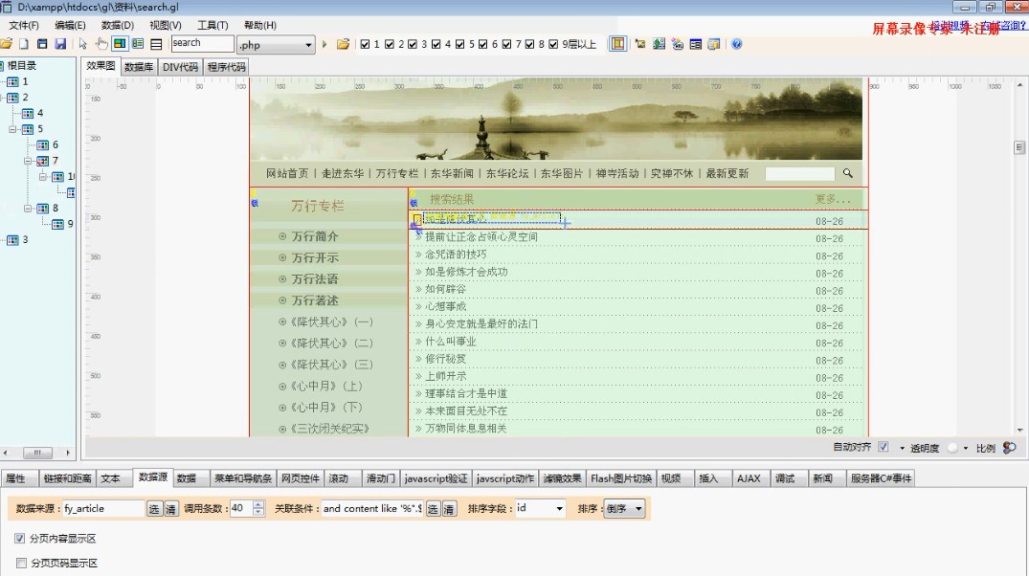This screenshot has height=576, width=1029.
Task: Open the 数据(D) menu
Action: pos(118,25)
